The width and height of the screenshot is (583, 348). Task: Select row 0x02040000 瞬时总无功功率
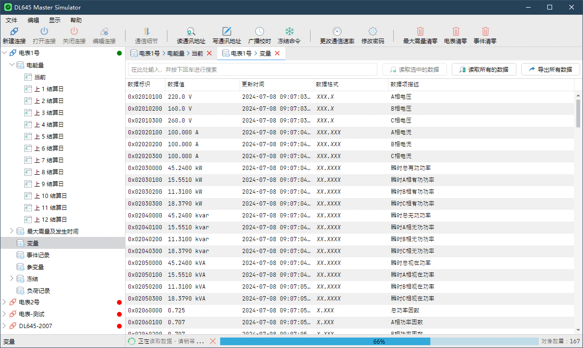tap(350, 216)
